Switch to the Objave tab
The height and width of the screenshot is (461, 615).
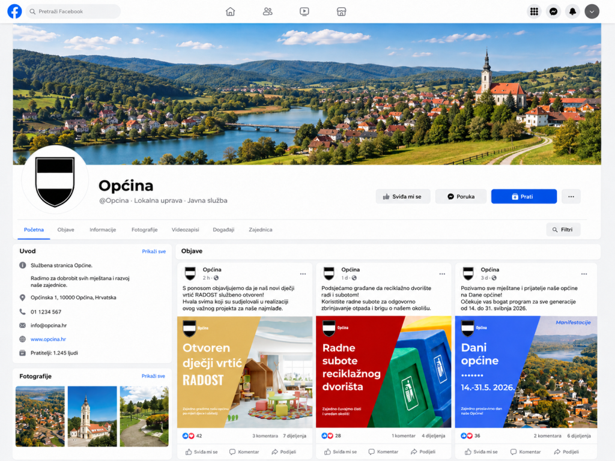(x=65, y=230)
